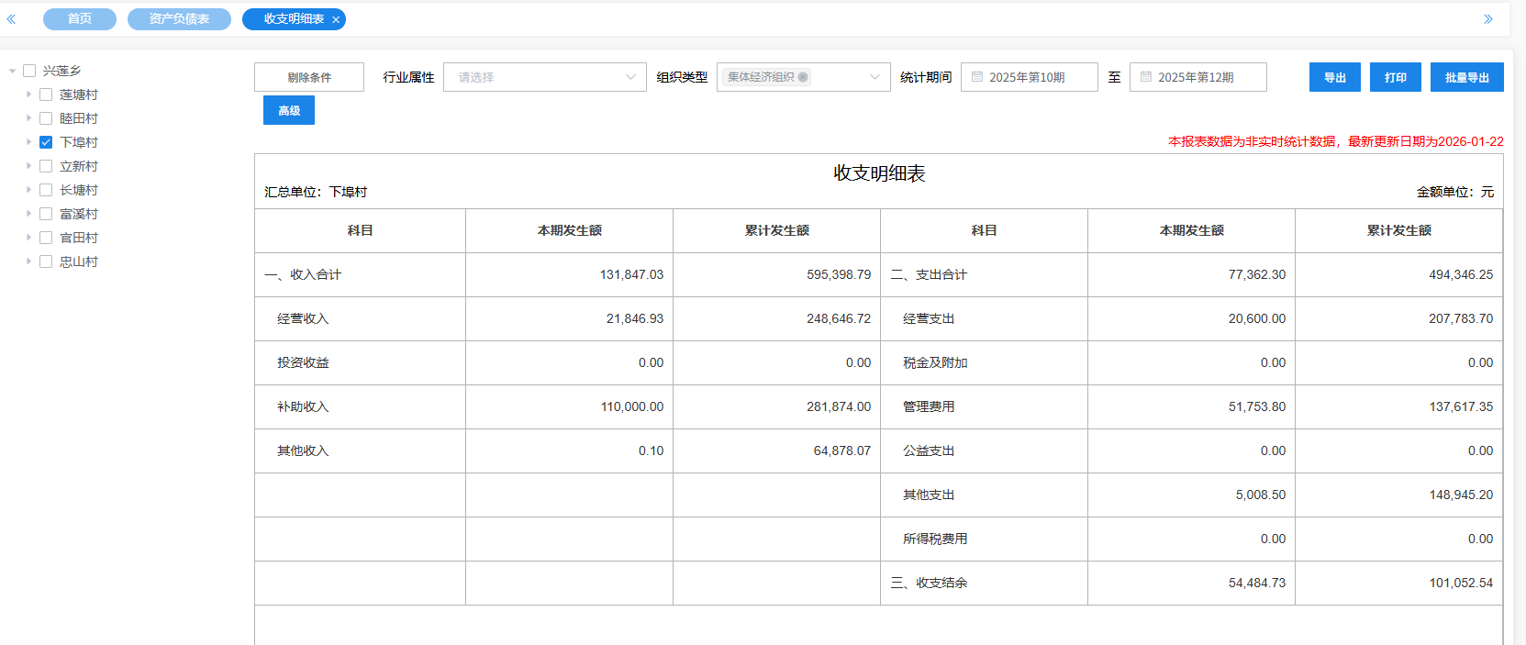
Task: Expand the 莲塘村 tree node
Action: [28, 95]
